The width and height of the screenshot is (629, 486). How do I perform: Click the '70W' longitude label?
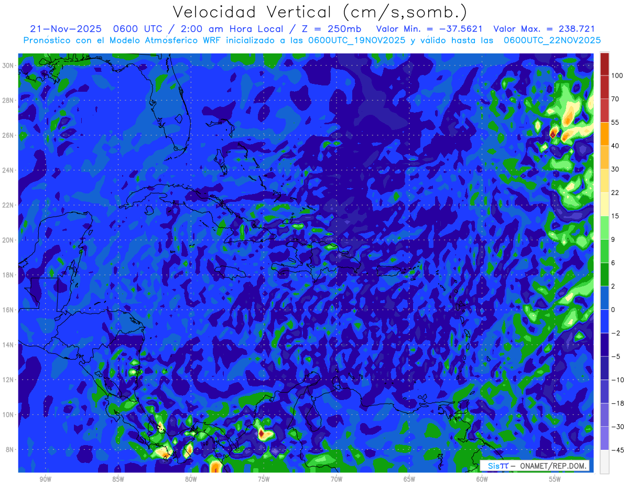point(337,480)
